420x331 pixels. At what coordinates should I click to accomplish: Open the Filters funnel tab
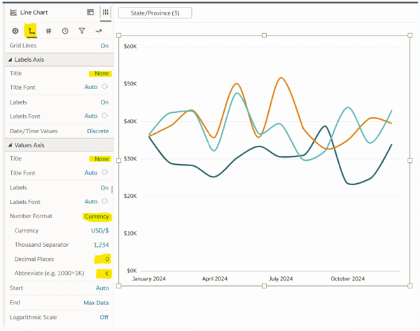[x=82, y=31]
